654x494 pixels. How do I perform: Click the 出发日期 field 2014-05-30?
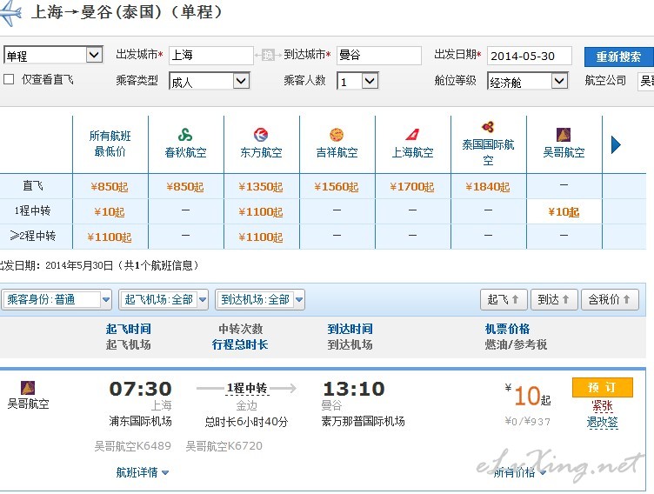530,56
